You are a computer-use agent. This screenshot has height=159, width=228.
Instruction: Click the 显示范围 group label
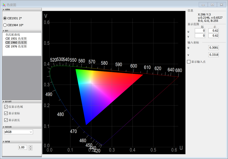pos(193,24)
